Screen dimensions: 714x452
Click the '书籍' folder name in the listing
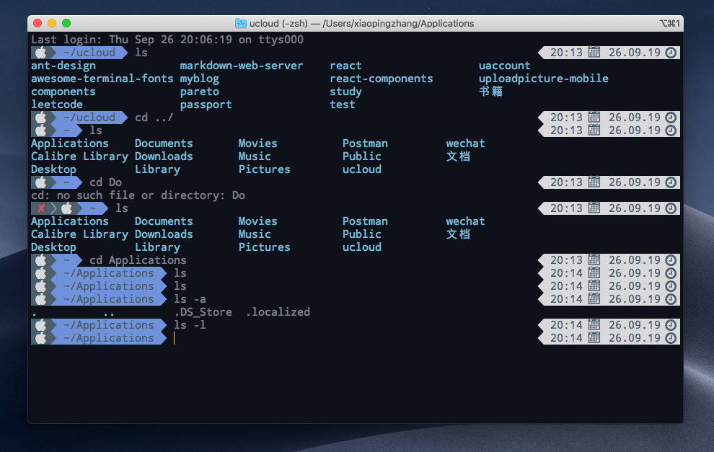point(491,92)
